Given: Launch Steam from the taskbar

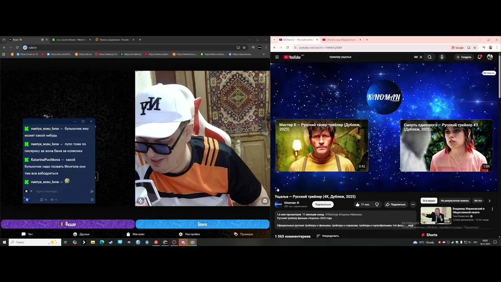Looking at the screenshot, I should pyautogui.click(x=111, y=242).
